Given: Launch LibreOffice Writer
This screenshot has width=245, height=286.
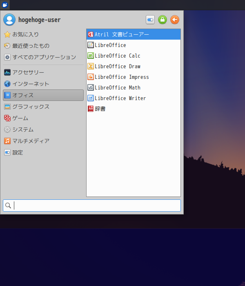Looking at the screenshot, I should (134, 98).
